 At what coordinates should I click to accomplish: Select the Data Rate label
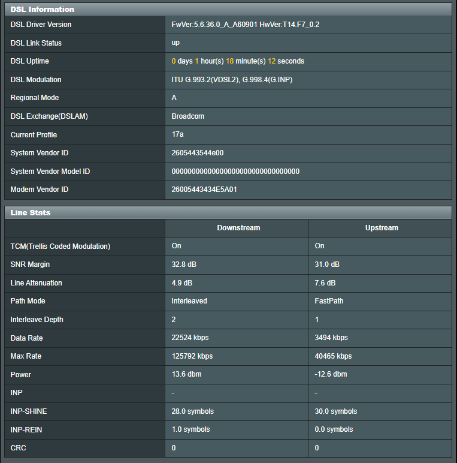point(26,338)
